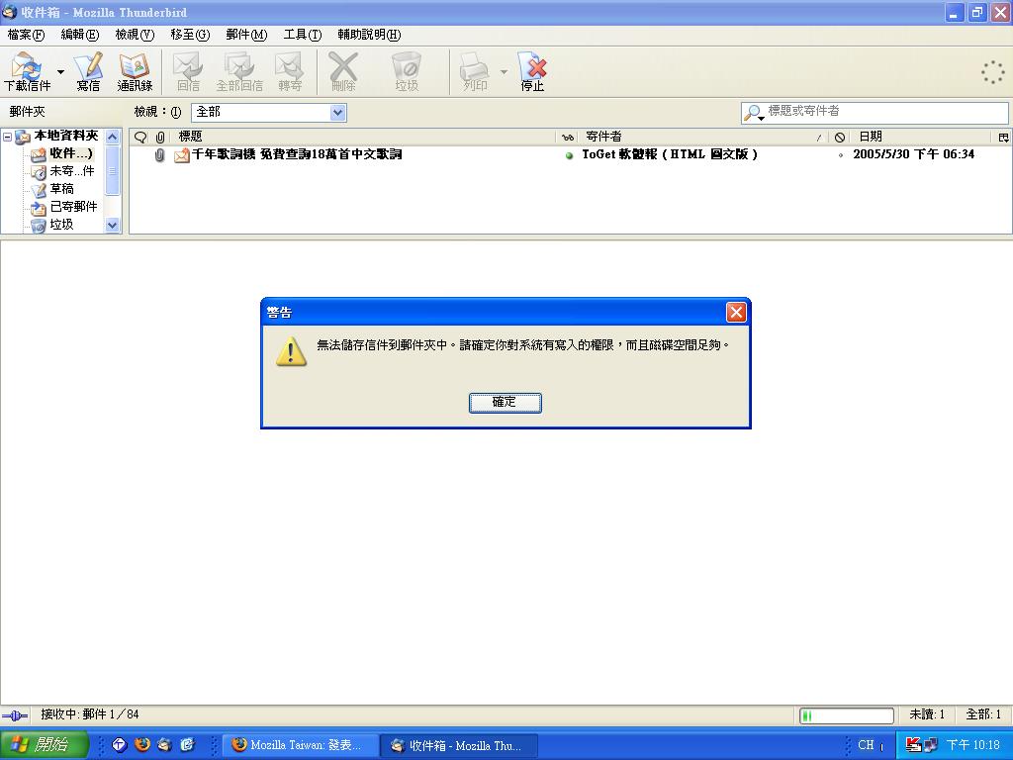Click the 全部: 1 status bar entry
Viewport: 1013px width, 760px height.
[x=982, y=714]
